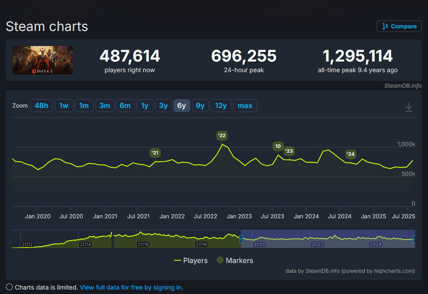
Task: Click the 696,255 24-hour peak value
Action: tap(244, 56)
